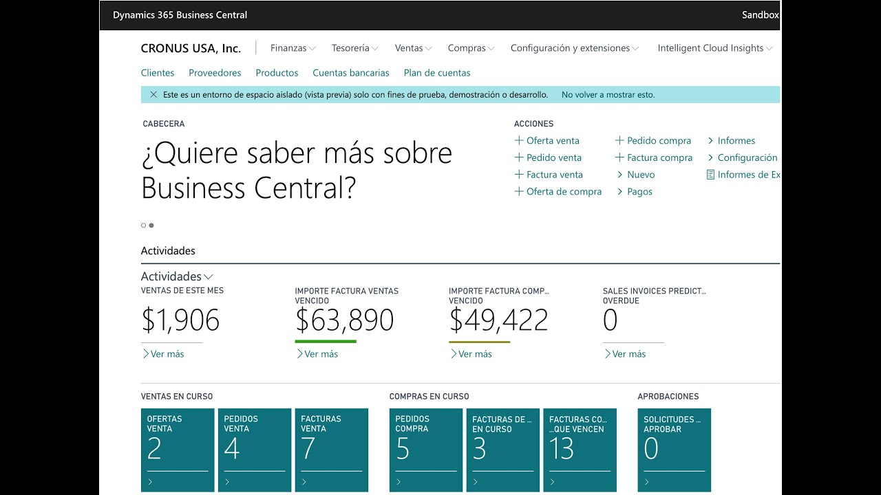Screen dimensions: 881x495
Task: Click the arrow icon on Pedidos Venta tile
Action: tap(227, 482)
